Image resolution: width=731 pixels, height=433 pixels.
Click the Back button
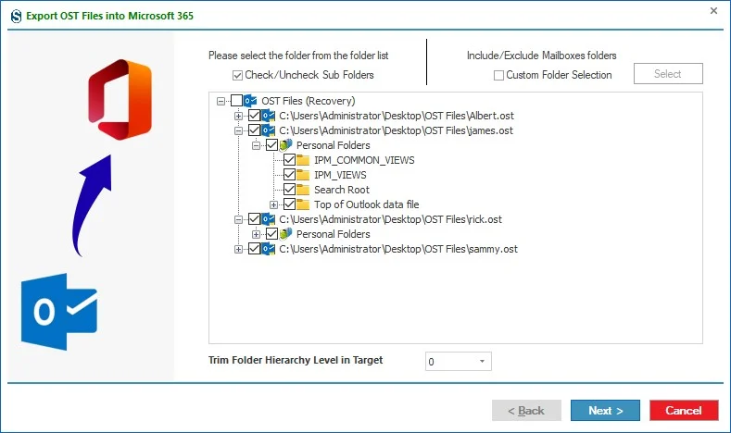coord(526,411)
